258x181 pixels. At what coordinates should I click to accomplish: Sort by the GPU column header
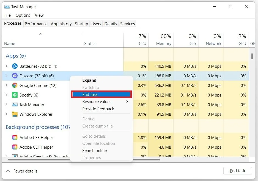[x=236, y=40]
